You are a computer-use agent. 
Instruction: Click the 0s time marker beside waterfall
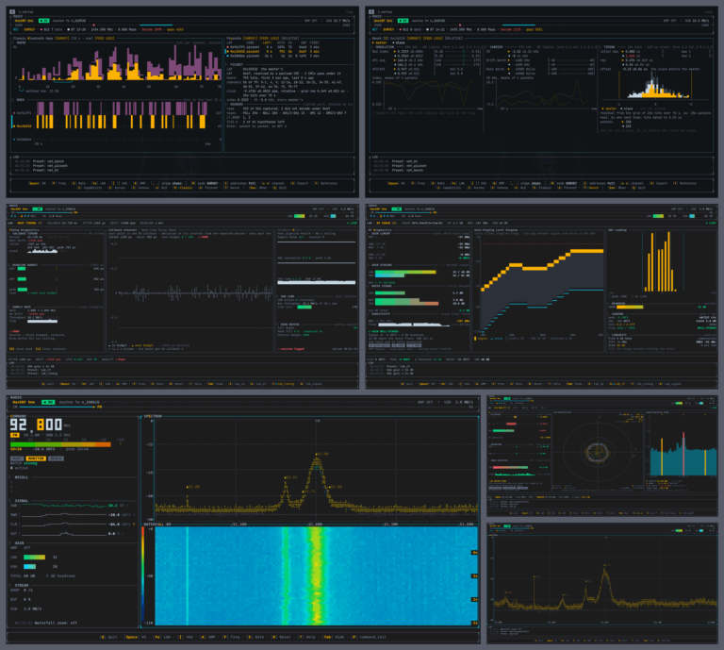474,553
